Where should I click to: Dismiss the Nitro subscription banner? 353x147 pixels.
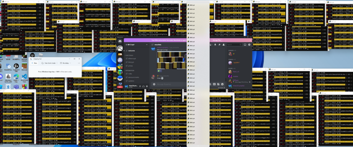[x=250, y=40]
